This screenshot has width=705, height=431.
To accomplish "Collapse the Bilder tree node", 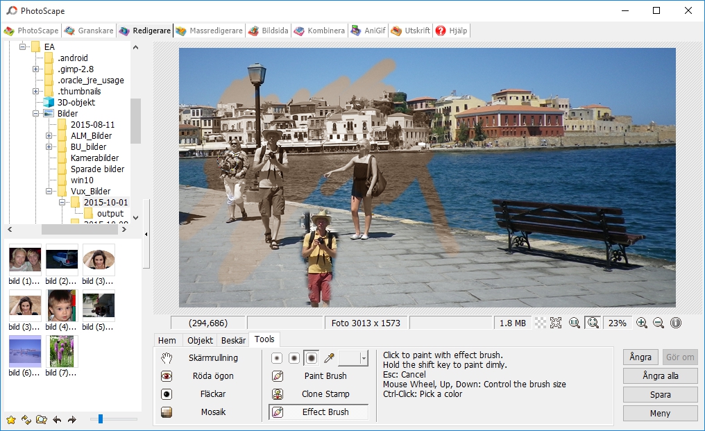I will click(x=35, y=113).
